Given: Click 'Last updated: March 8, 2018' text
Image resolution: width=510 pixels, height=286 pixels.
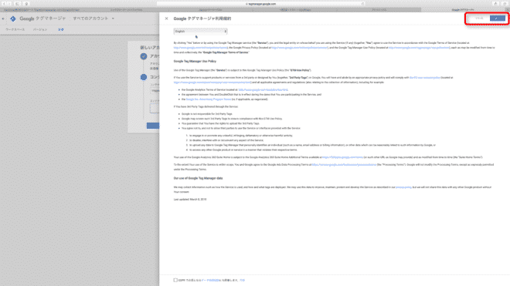Looking at the screenshot, I should [x=190, y=200].
